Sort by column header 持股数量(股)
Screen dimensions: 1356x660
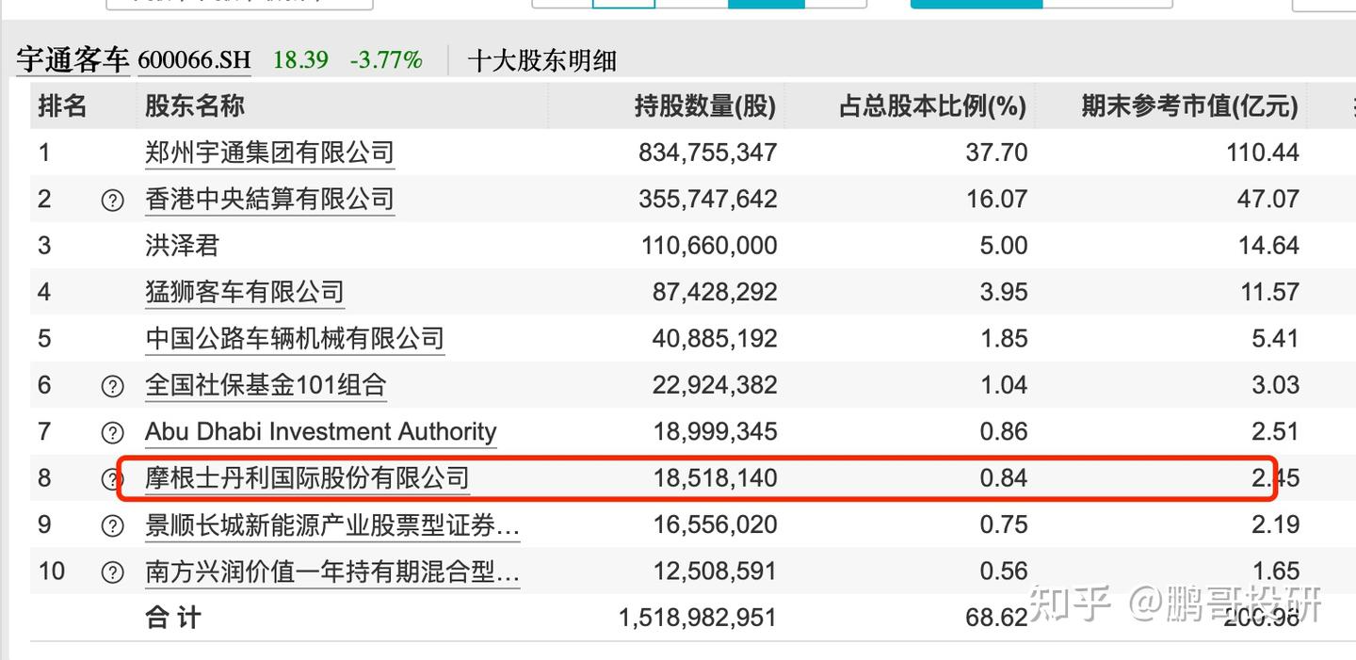point(705,107)
